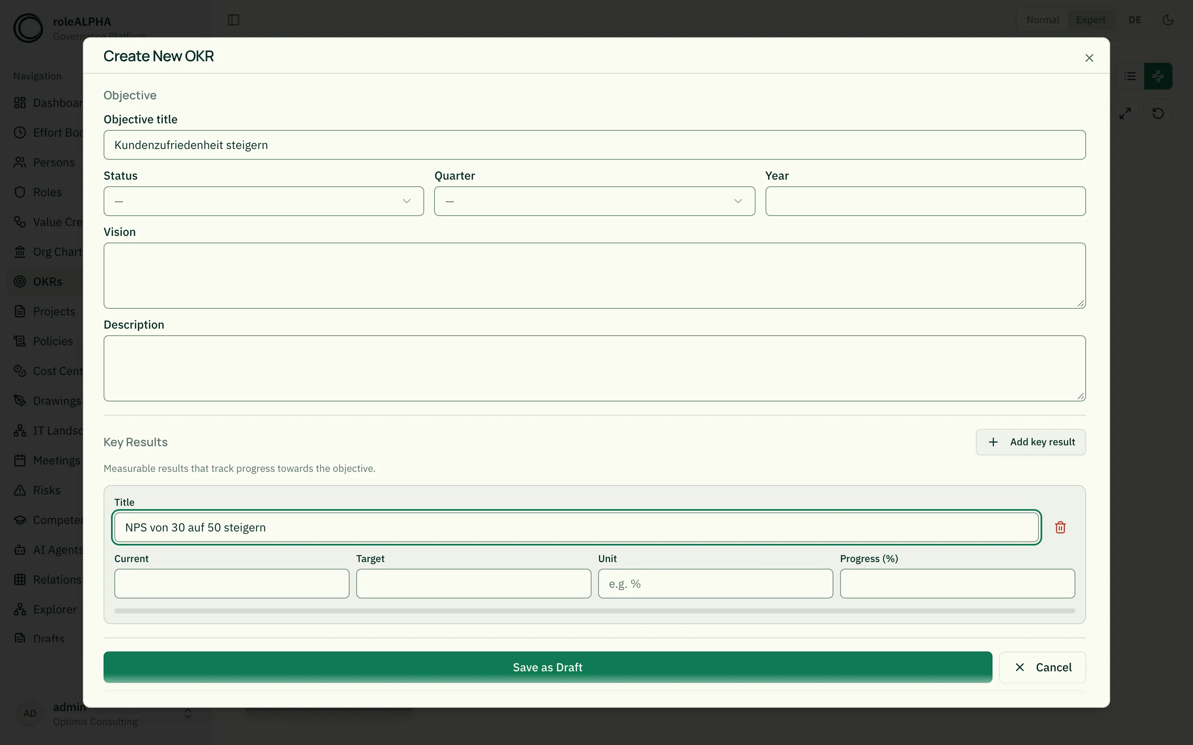Click Add key result button

(x=1031, y=442)
